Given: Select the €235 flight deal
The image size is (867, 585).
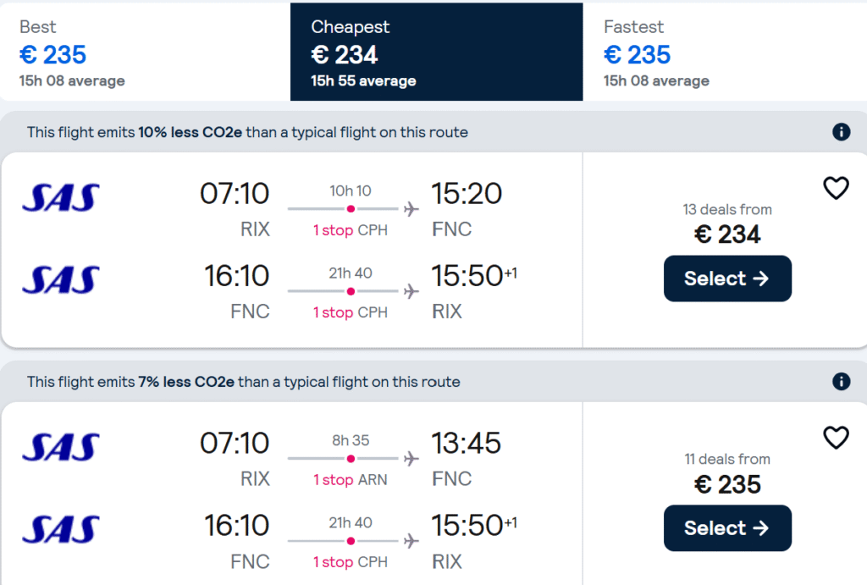Looking at the screenshot, I should tap(727, 528).
